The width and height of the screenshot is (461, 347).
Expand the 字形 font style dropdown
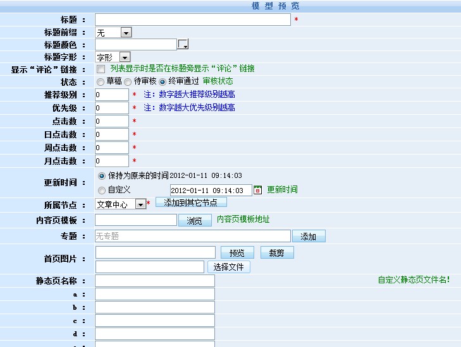pyautogui.click(x=113, y=57)
